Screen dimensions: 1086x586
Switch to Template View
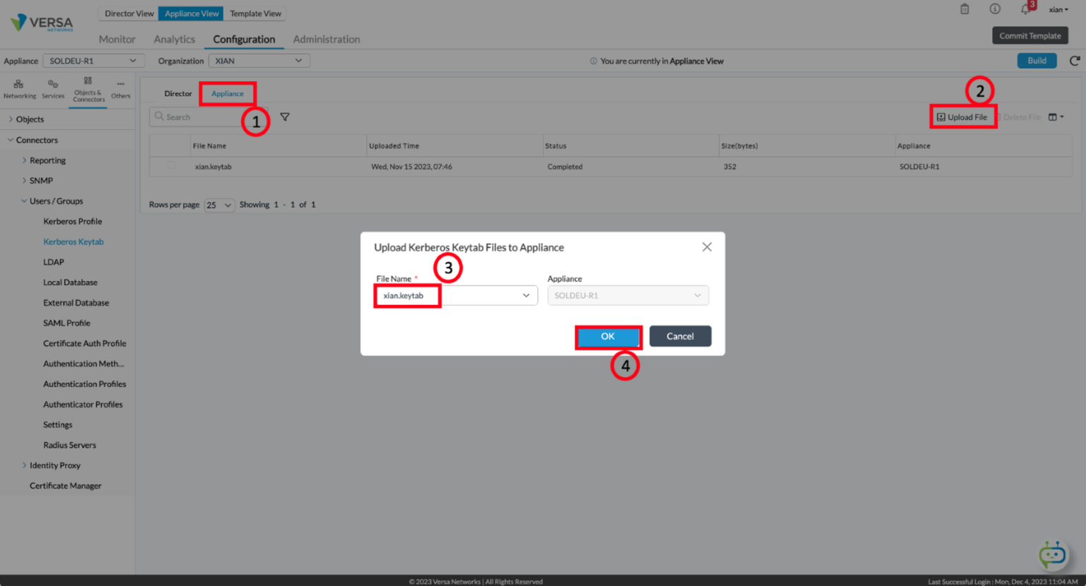[x=255, y=13]
